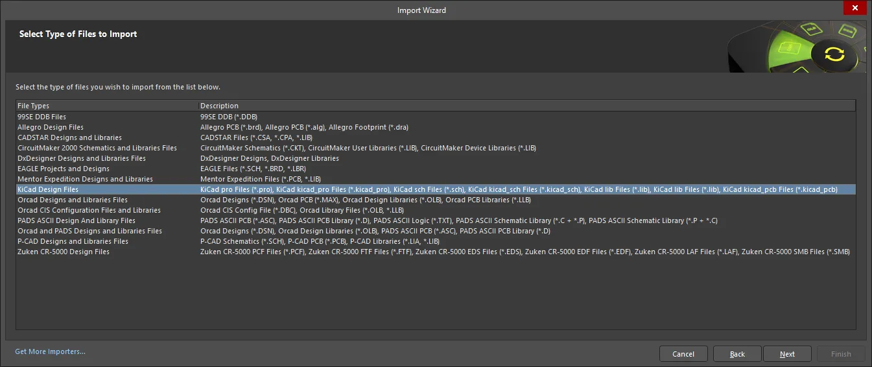Click the KiCad pro Files description cell
The width and height of the screenshot is (872, 367).
pos(519,189)
